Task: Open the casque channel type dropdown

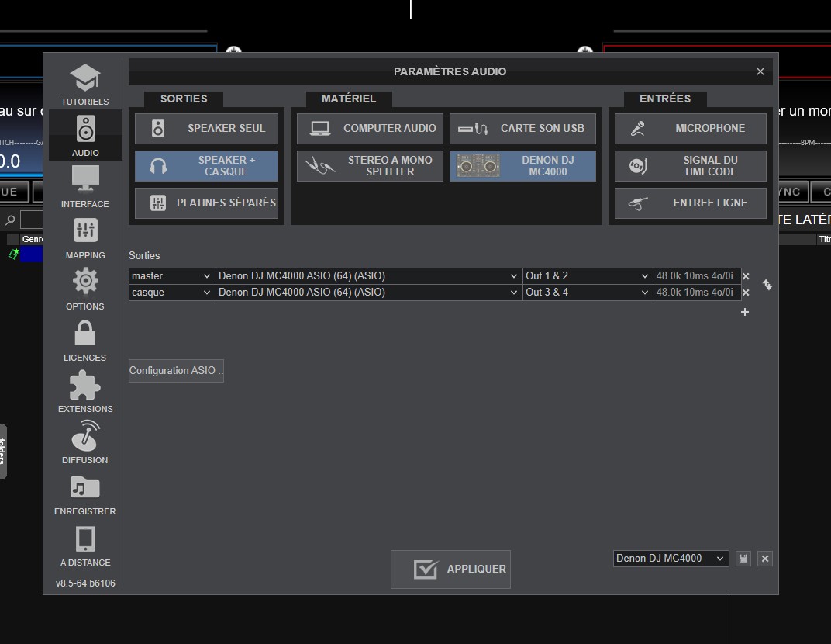Action: point(172,293)
